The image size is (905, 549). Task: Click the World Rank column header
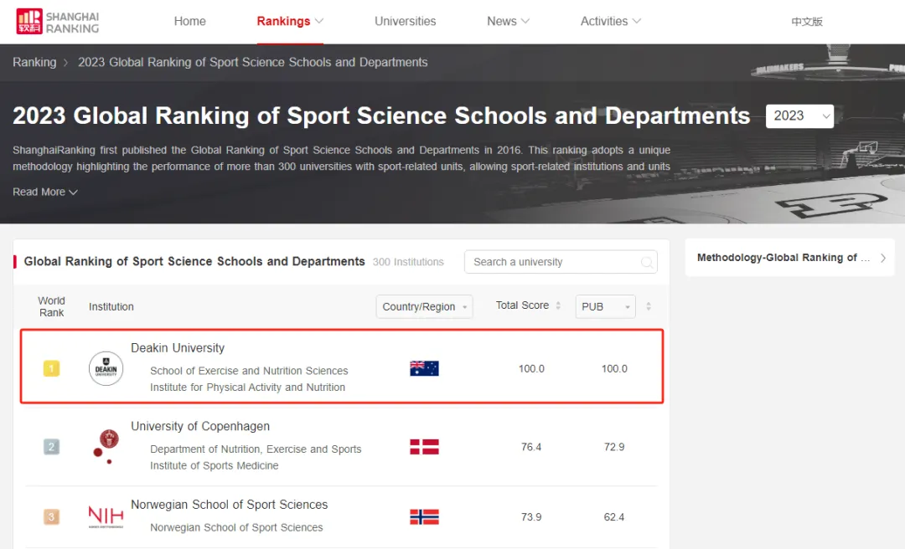tap(51, 307)
